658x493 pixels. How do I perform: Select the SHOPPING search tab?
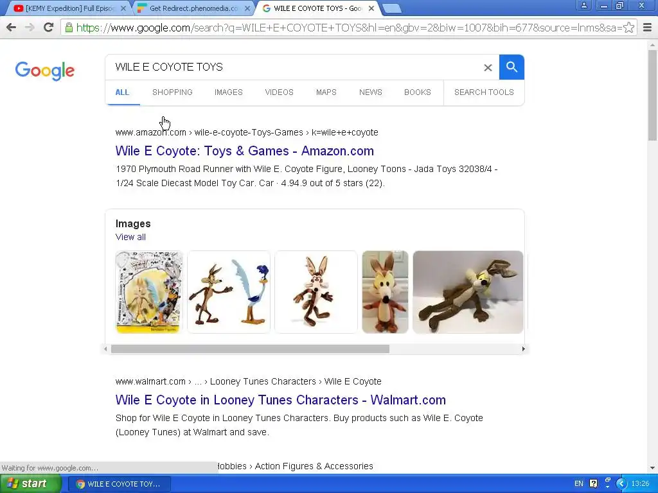[172, 92]
